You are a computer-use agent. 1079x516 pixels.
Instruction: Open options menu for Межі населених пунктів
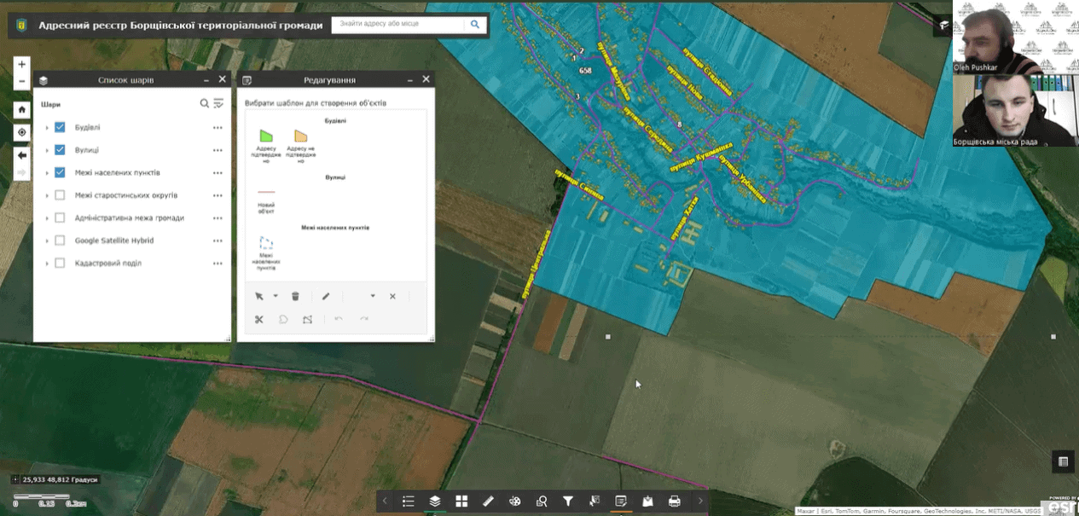(x=218, y=173)
